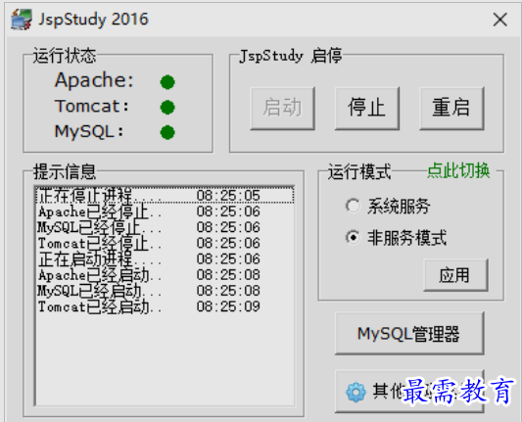Click the MySQL: status label
This screenshot has width=522, height=422.
[89, 131]
